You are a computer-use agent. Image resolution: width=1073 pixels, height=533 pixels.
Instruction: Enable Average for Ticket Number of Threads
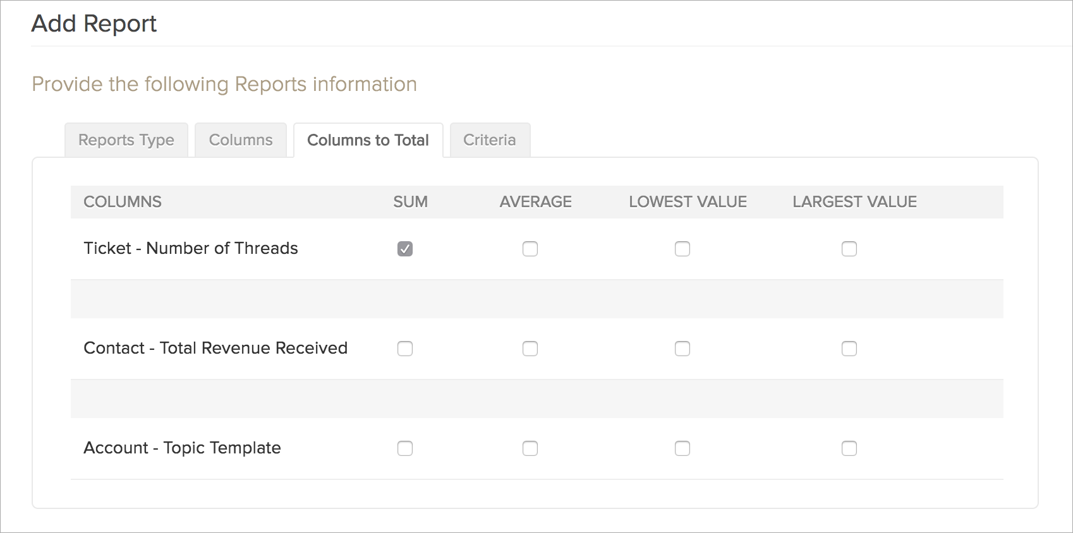pos(530,249)
